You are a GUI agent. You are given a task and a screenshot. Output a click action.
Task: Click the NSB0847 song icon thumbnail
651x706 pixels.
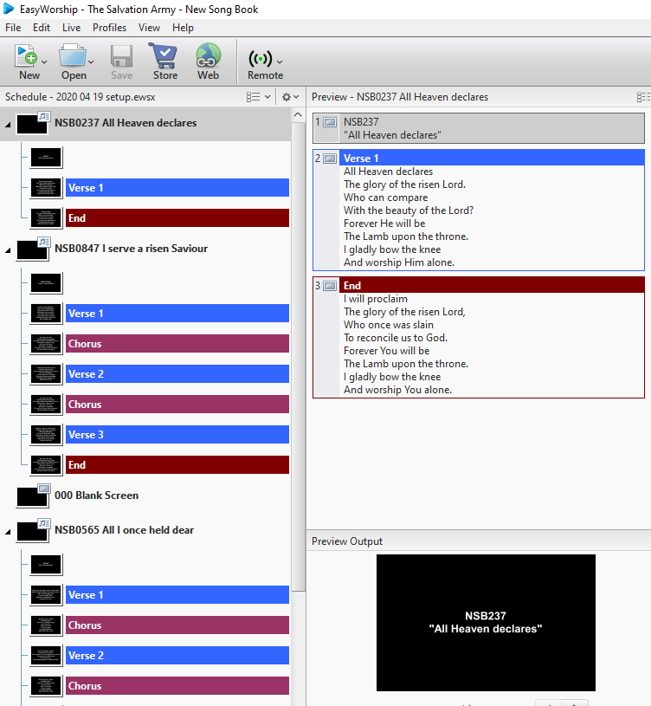tap(32, 249)
